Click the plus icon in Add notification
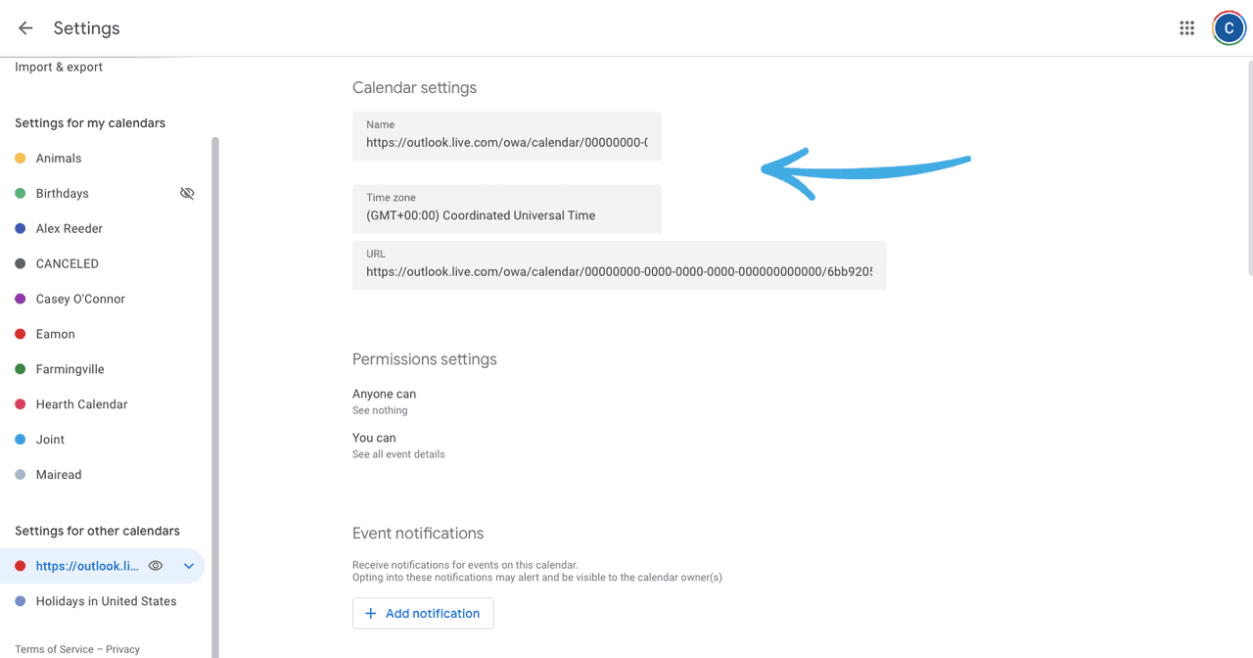1253x658 pixels. coord(371,613)
